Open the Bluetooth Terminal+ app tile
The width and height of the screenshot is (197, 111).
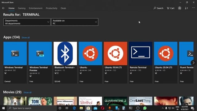65,63
